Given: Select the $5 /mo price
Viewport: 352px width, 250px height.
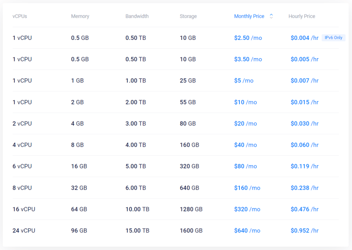Looking at the screenshot, I should [x=244, y=81].
